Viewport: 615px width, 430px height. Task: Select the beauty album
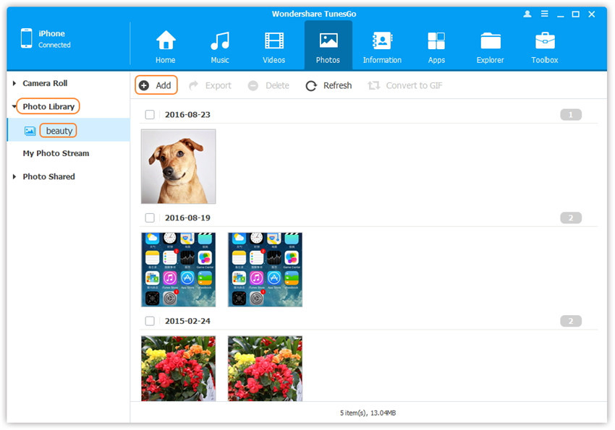pos(59,131)
